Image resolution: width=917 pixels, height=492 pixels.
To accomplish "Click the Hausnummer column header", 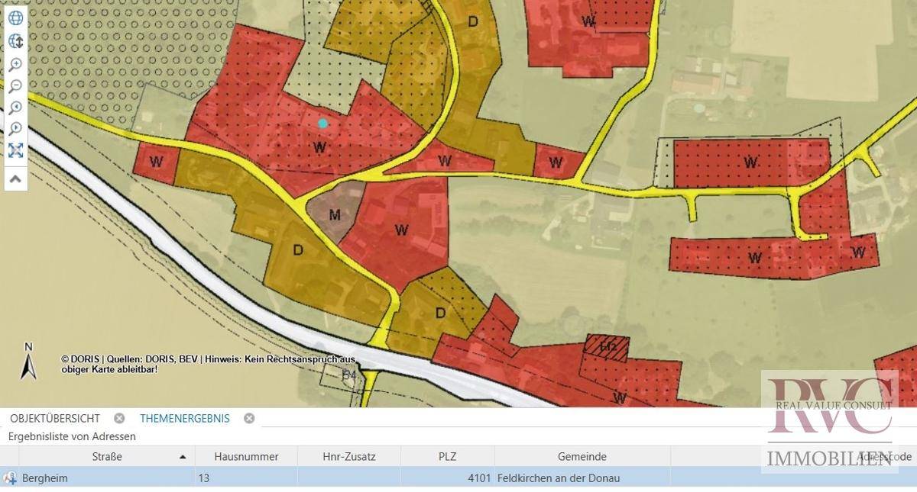I will (246, 456).
